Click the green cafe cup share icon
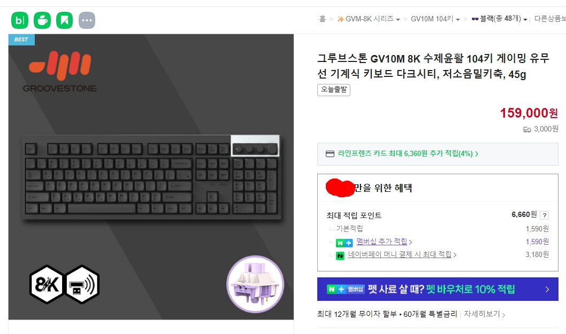The width and height of the screenshot is (566, 334). tap(42, 20)
